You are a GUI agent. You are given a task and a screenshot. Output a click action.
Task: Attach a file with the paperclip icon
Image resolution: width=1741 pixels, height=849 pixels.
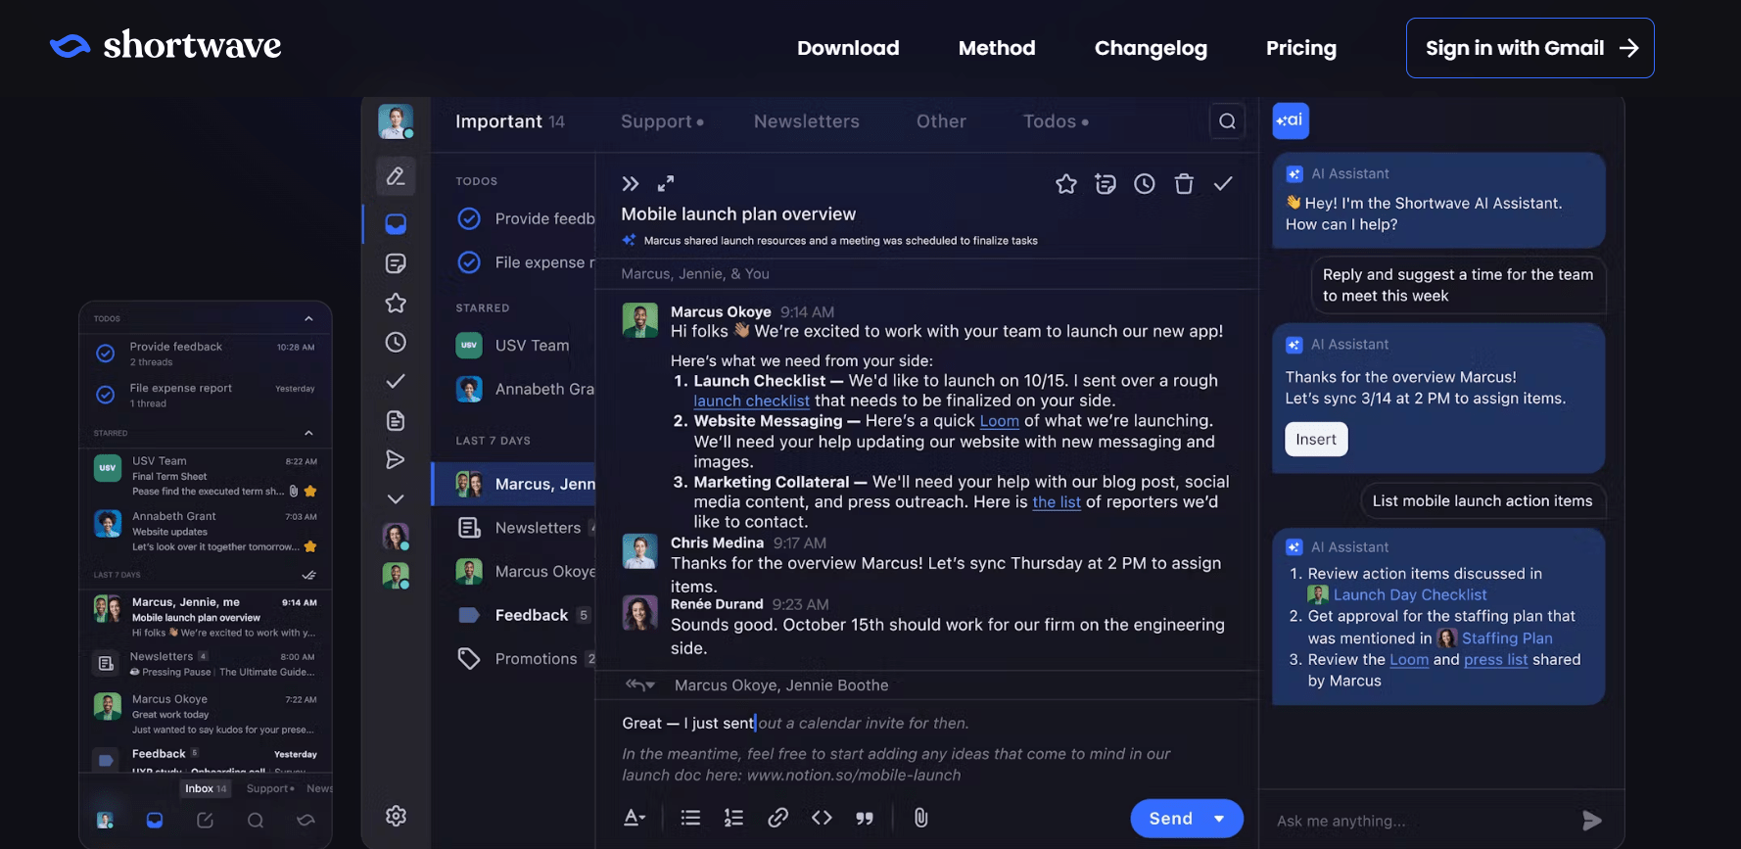921,818
